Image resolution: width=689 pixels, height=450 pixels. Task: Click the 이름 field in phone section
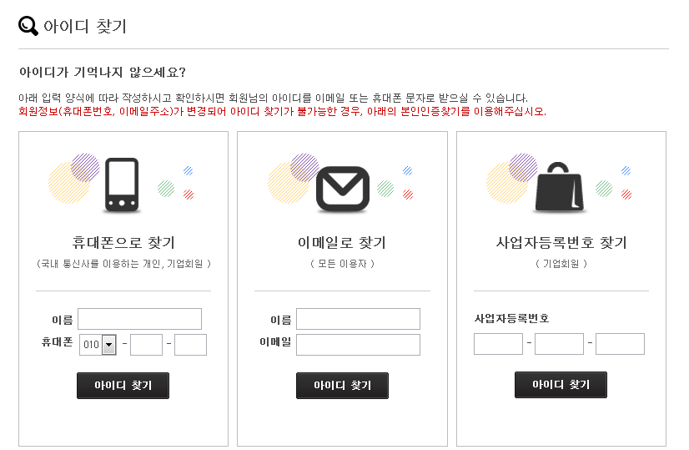140,319
